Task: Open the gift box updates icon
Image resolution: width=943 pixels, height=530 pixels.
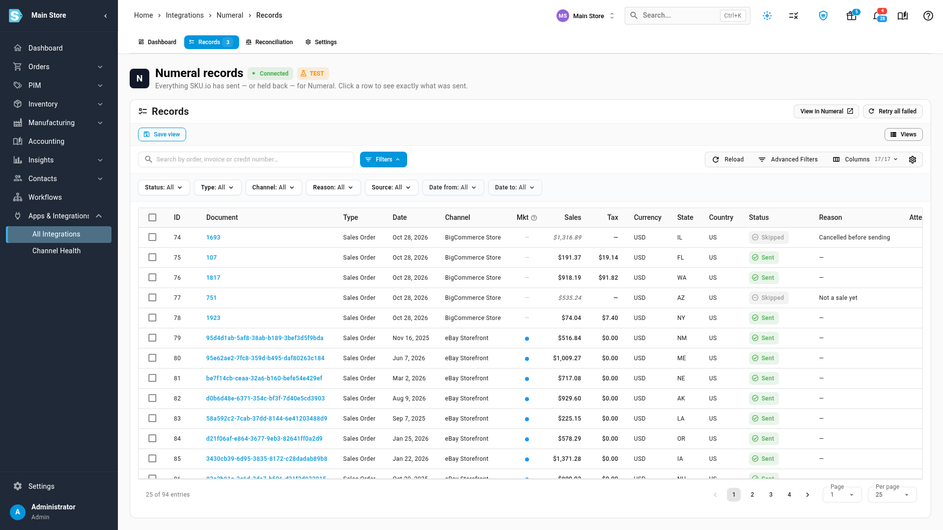Action: click(852, 16)
